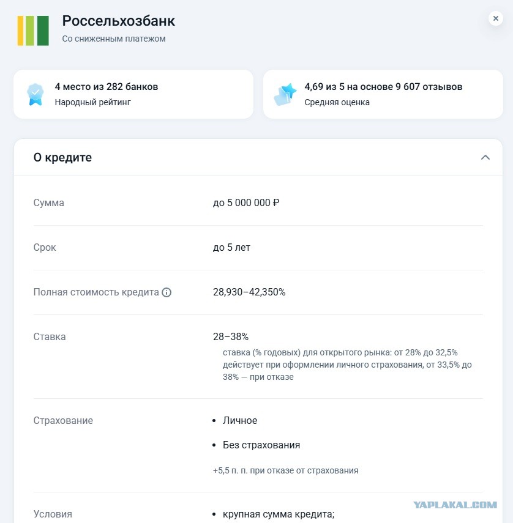Click the 28,930–42,350% full cost value
The image size is (513, 523).
point(249,292)
